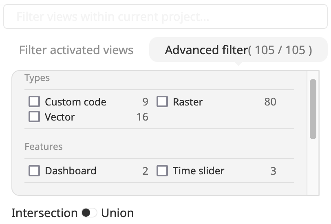
Task: Click the filter list scrollbar thumb
Action: point(313,109)
